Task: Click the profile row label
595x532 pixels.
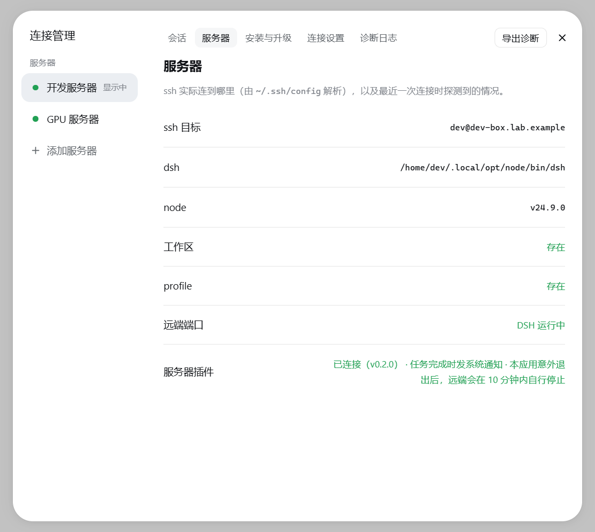Action: point(177,286)
